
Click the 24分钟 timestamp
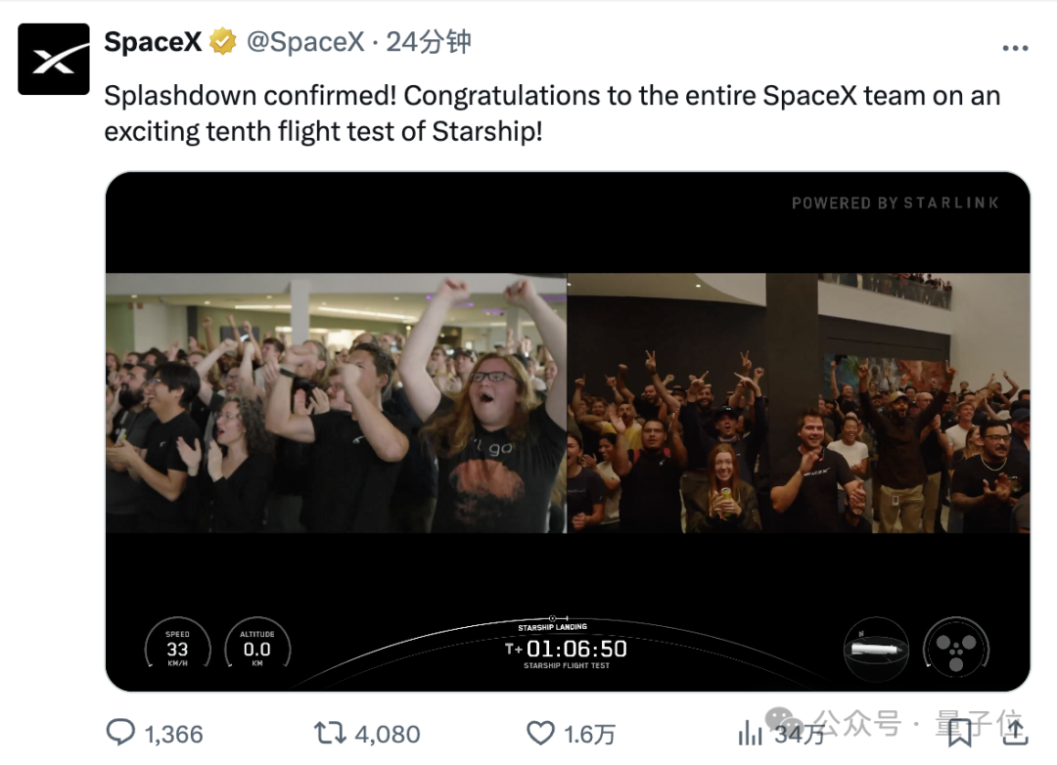(428, 42)
